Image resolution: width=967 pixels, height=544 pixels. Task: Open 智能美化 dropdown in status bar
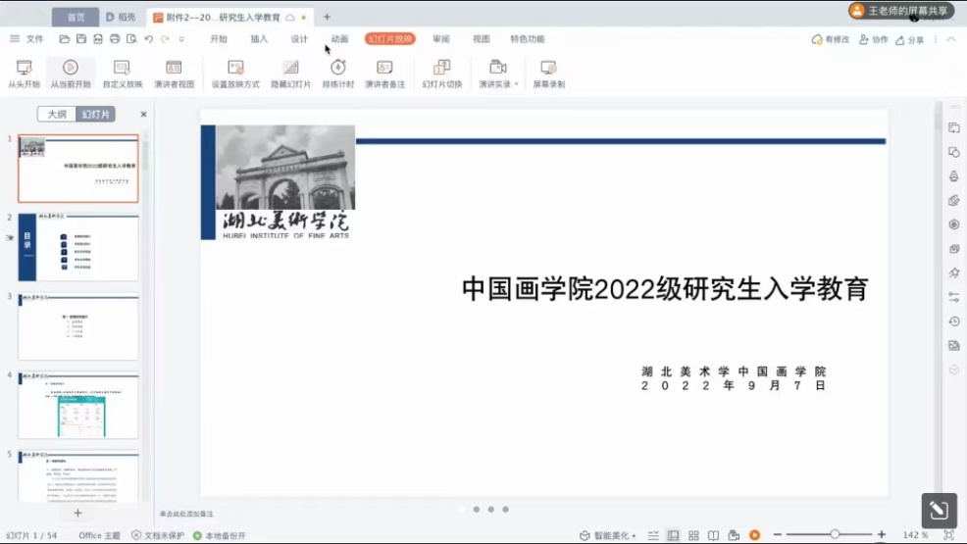[x=608, y=536]
